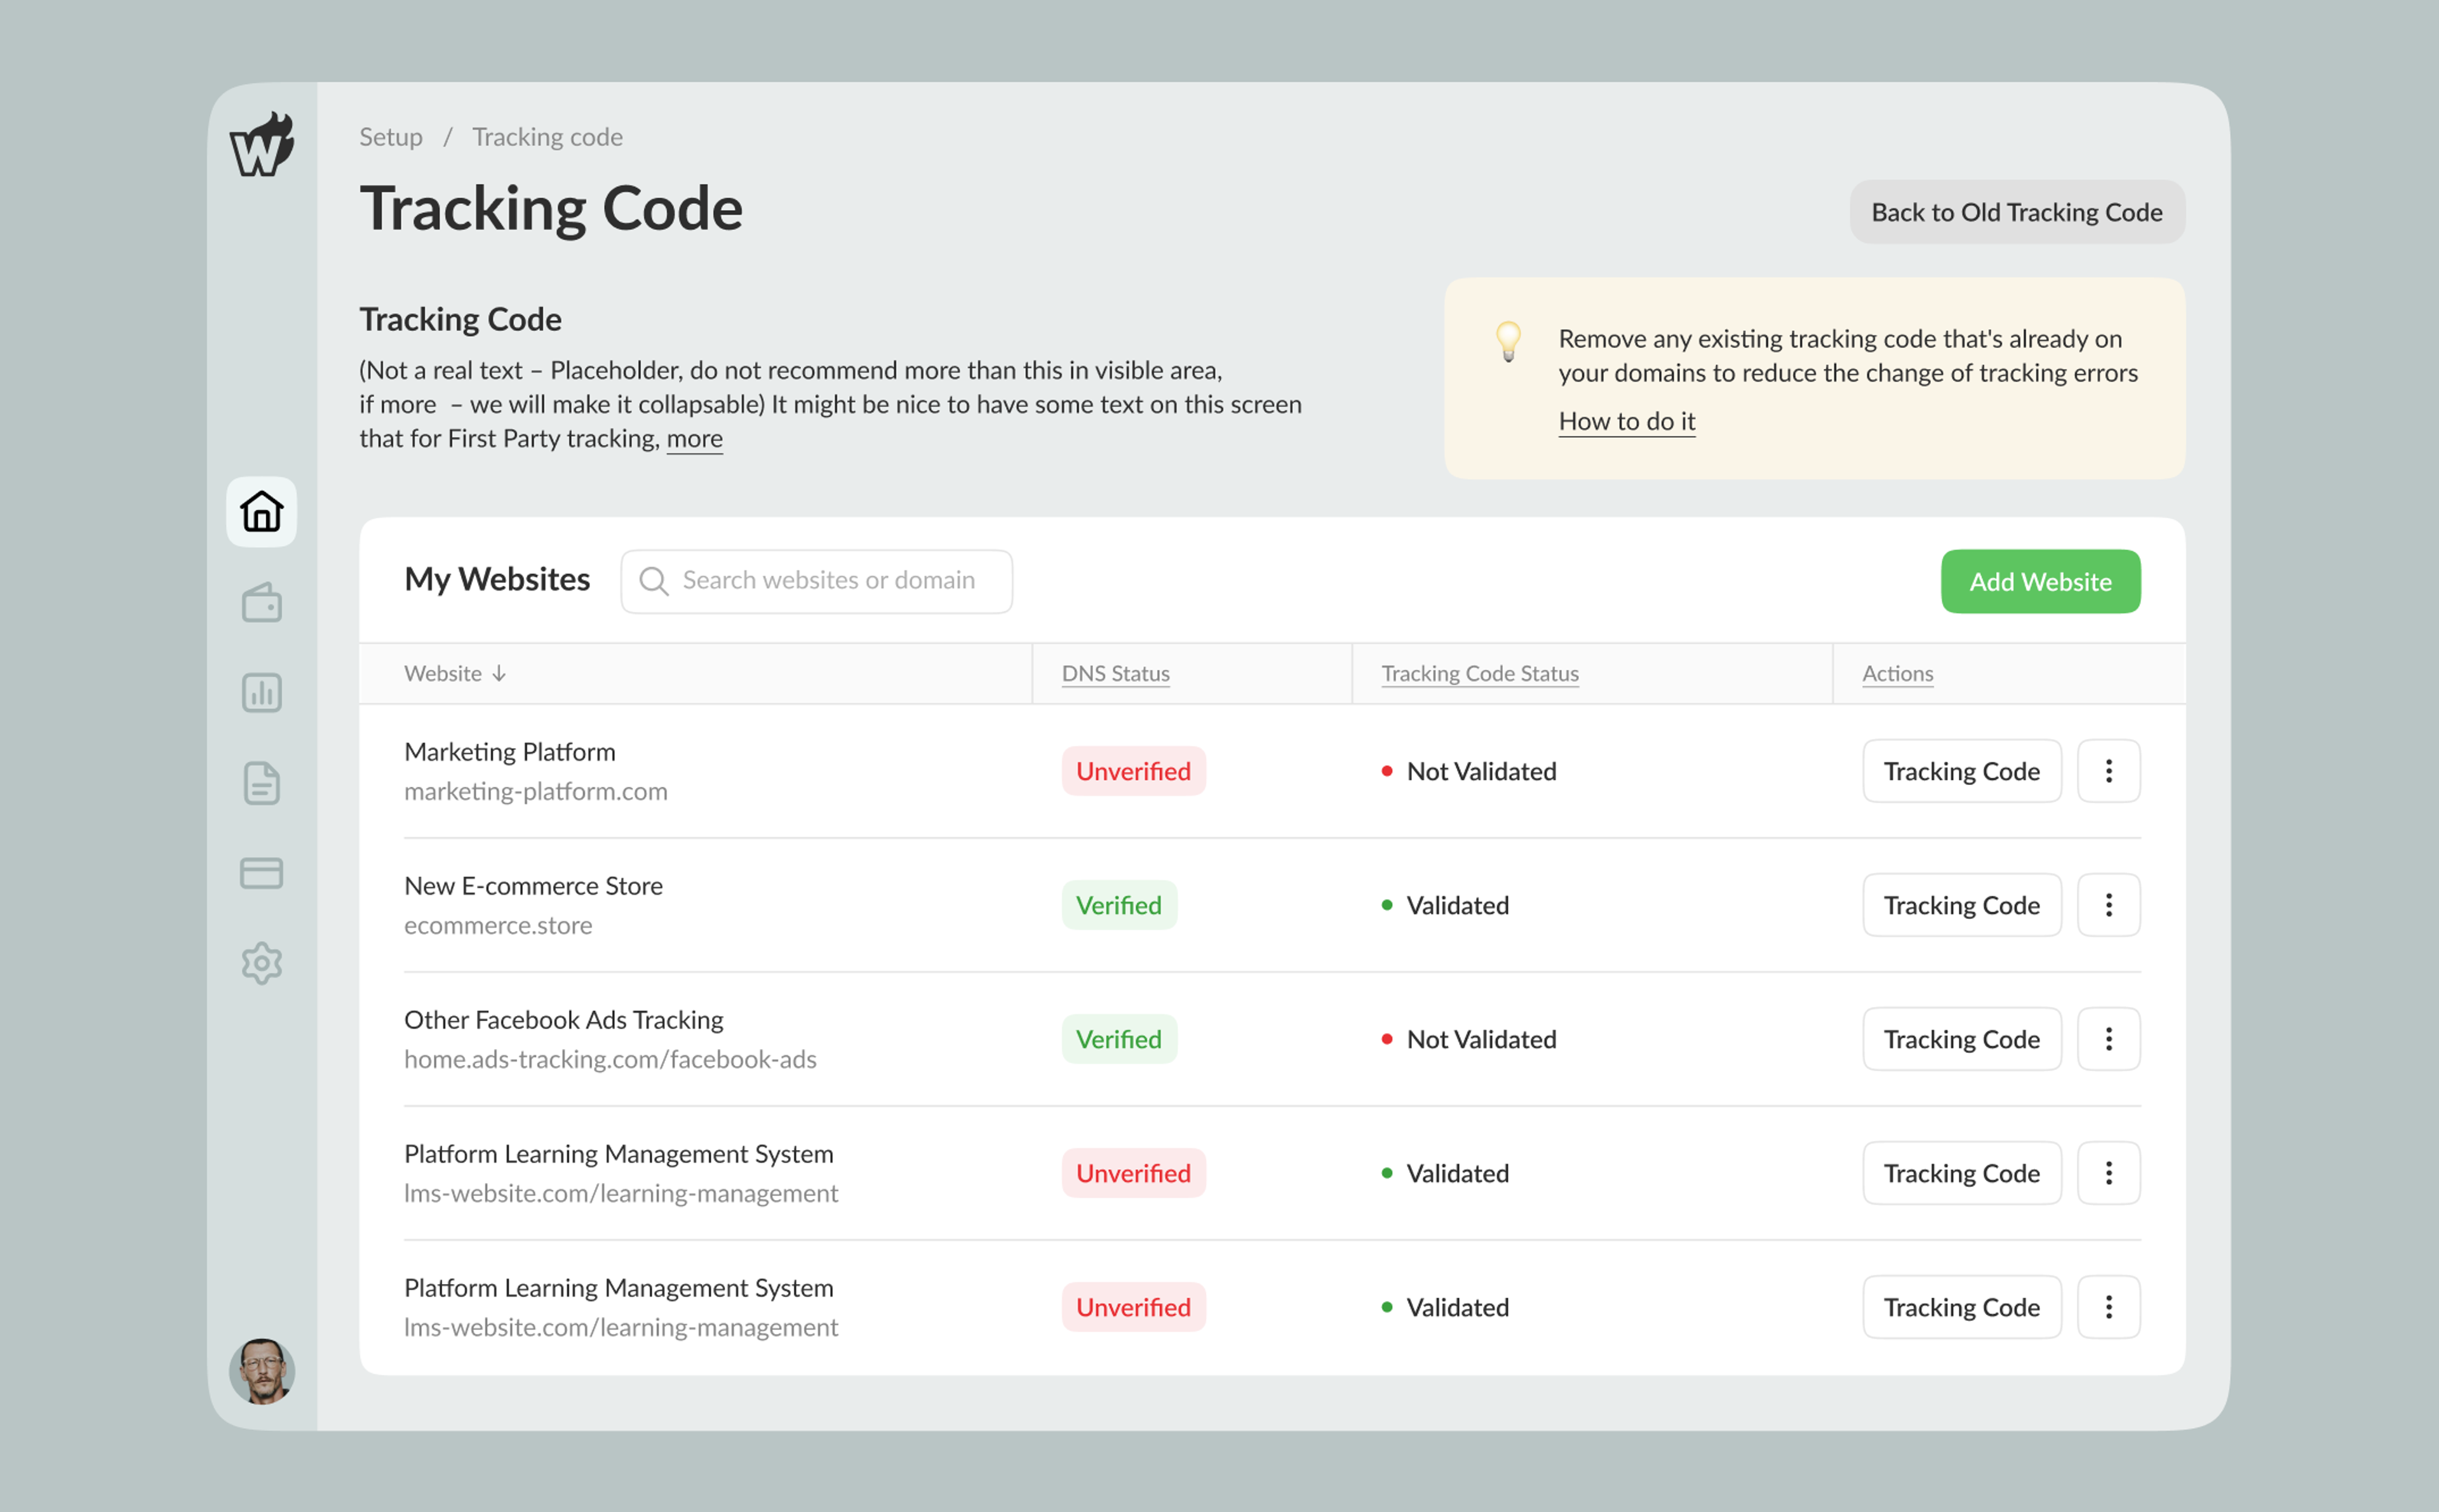Screen dimensions: 2439x1512
Task: Open Tracking Code for Other Facebook Ads Tracking
Action: 1962,1039
